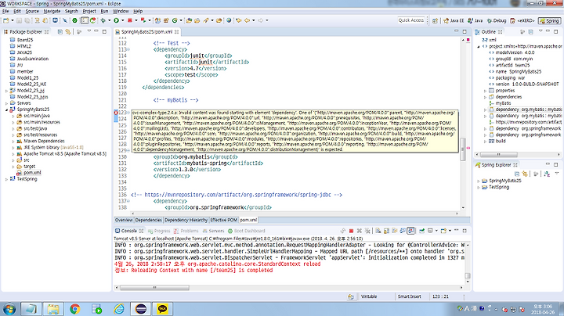Click the mvnrepository spring-jdbc link comment
This screenshot has width=564, height=316.
click(x=237, y=195)
